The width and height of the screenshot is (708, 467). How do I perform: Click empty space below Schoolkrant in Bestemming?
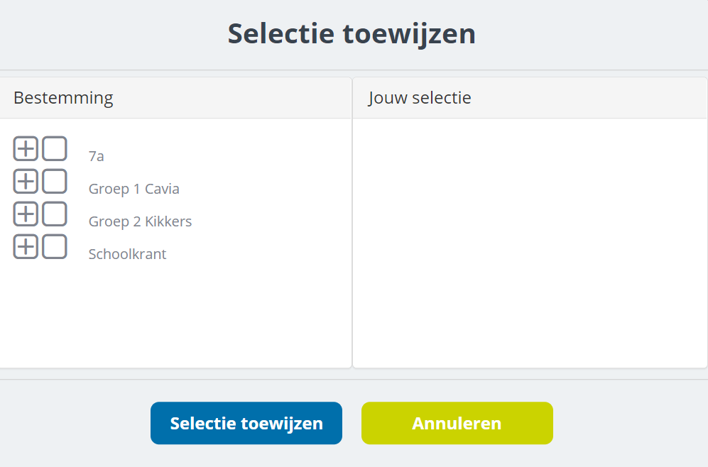(x=174, y=316)
